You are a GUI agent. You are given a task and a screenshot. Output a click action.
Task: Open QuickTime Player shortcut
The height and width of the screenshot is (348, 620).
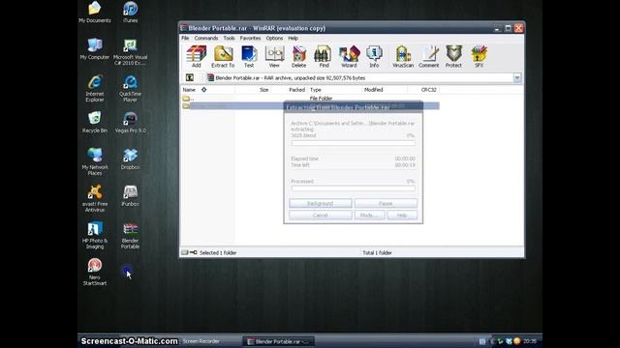[130, 88]
